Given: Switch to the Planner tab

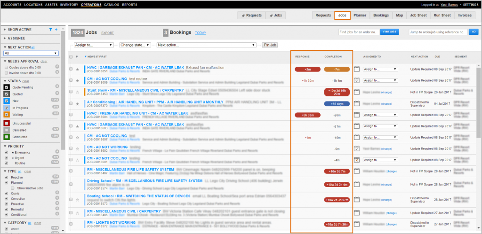Looking at the screenshot, I should (359, 16).
